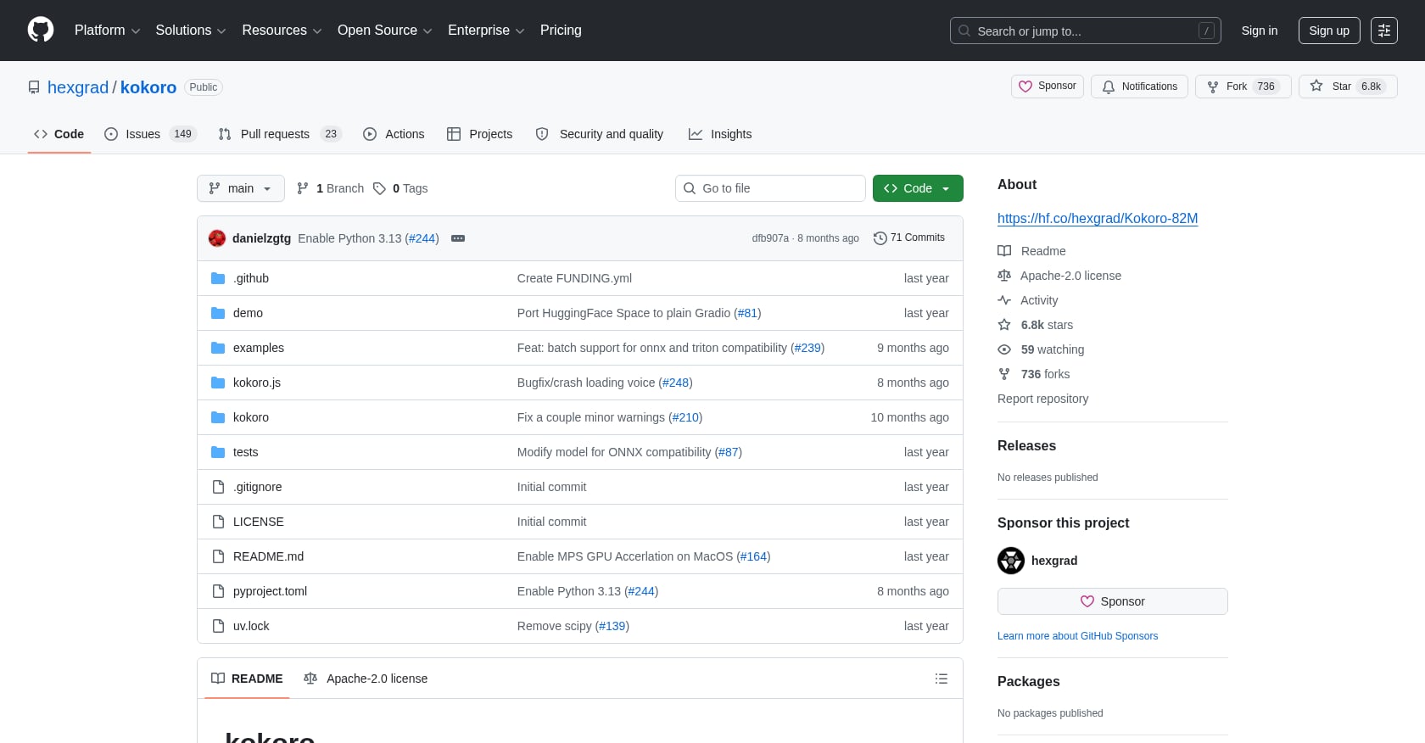Click the repository icon beside hexgrad
1425x743 pixels.
click(34, 87)
